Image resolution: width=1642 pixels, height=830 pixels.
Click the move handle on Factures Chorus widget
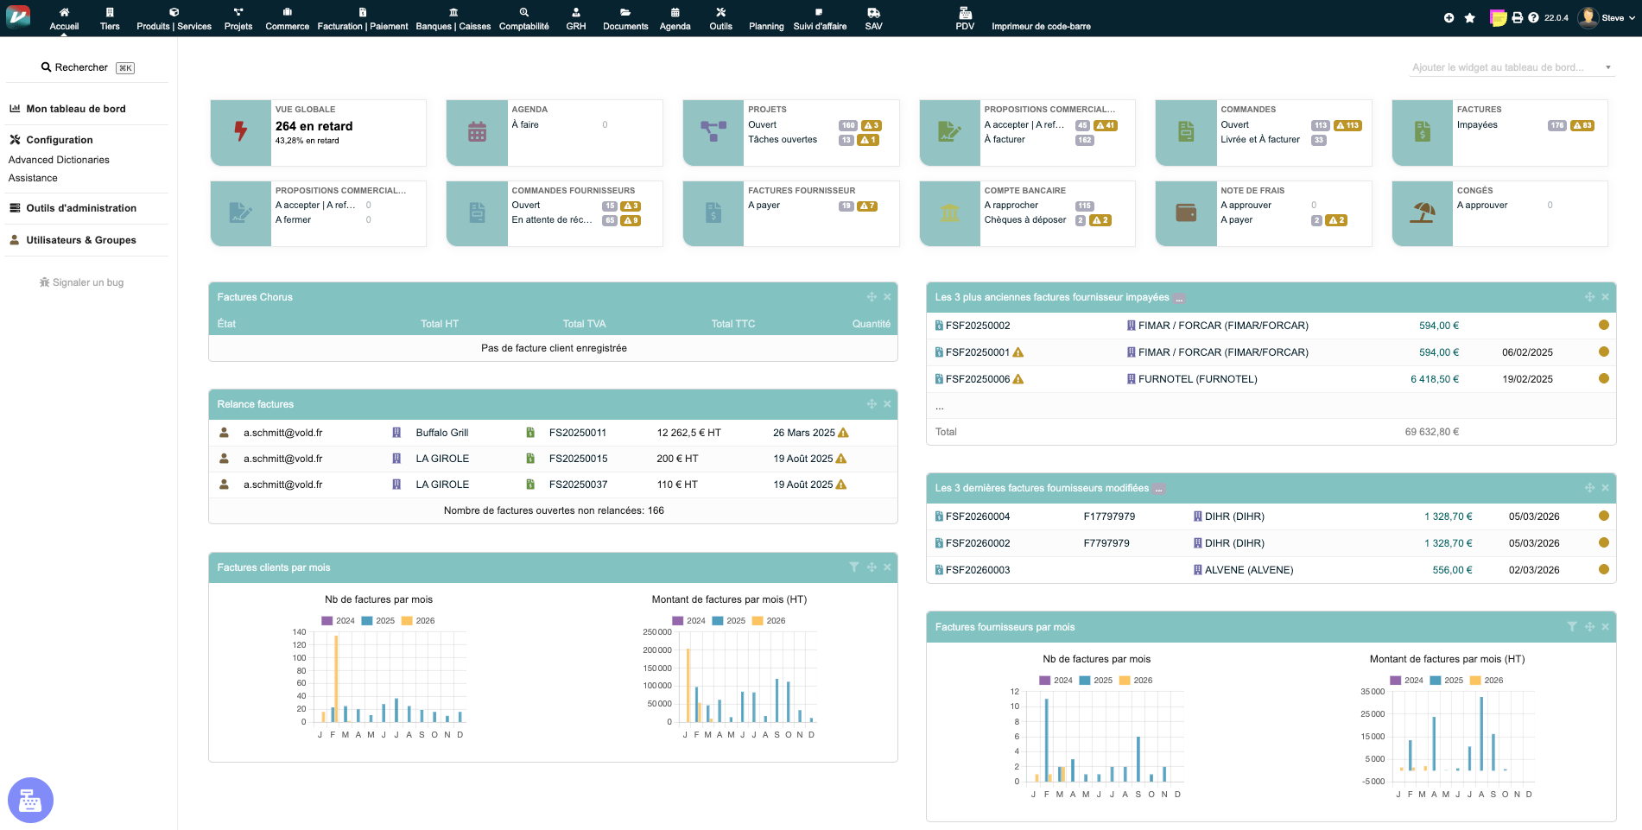[872, 297]
